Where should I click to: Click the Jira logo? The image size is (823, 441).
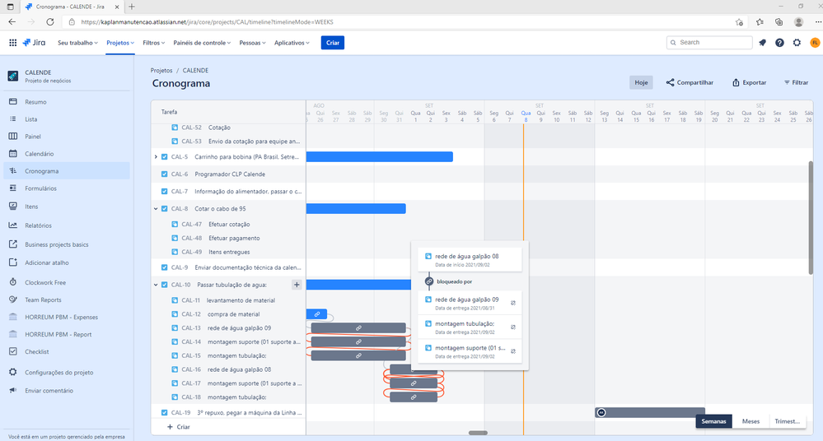pyautogui.click(x=34, y=43)
